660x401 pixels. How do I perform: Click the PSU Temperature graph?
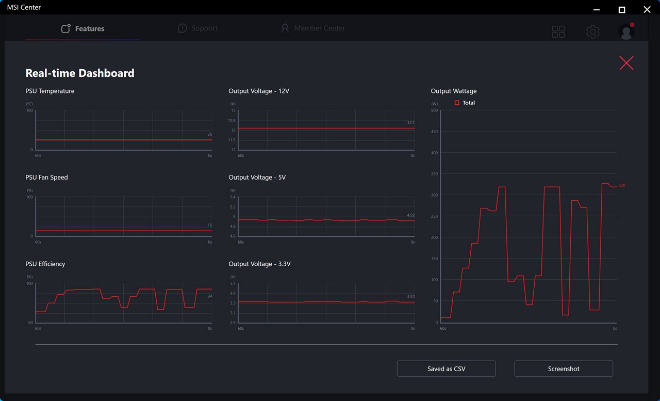pyautogui.click(x=123, y=130)
